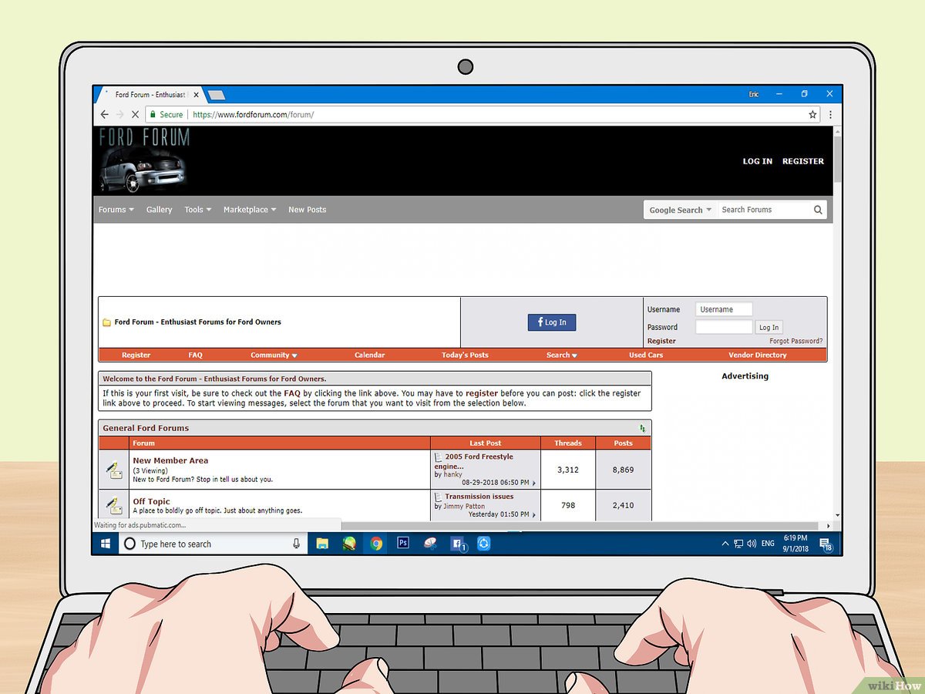This screenshot has height=694, width=925.
Task: Open the Chrome three-dot menu
Action: 830,114
